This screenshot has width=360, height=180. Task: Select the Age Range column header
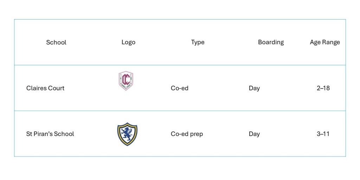point(325,42)
